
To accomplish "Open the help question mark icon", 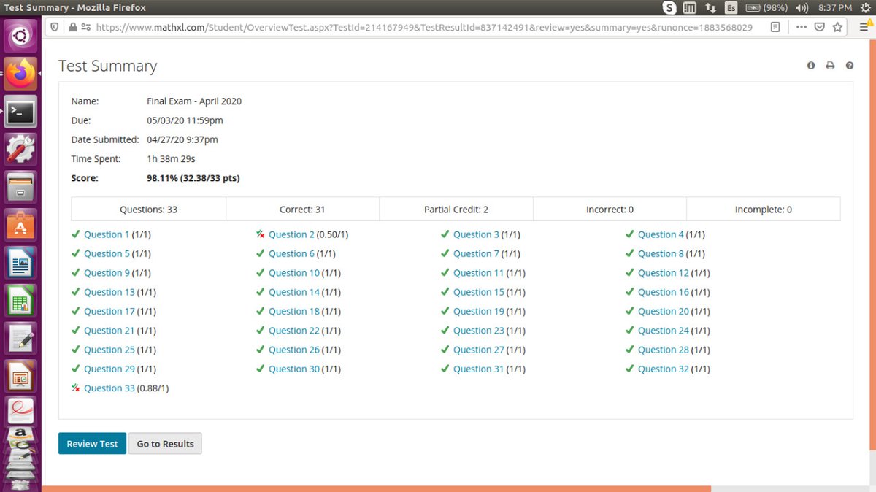I will [850, 66].
